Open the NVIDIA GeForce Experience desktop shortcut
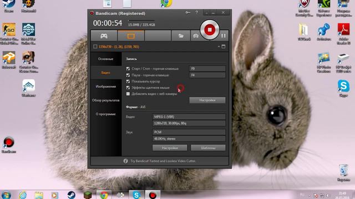The image size is (355, 199). point(324,8)
